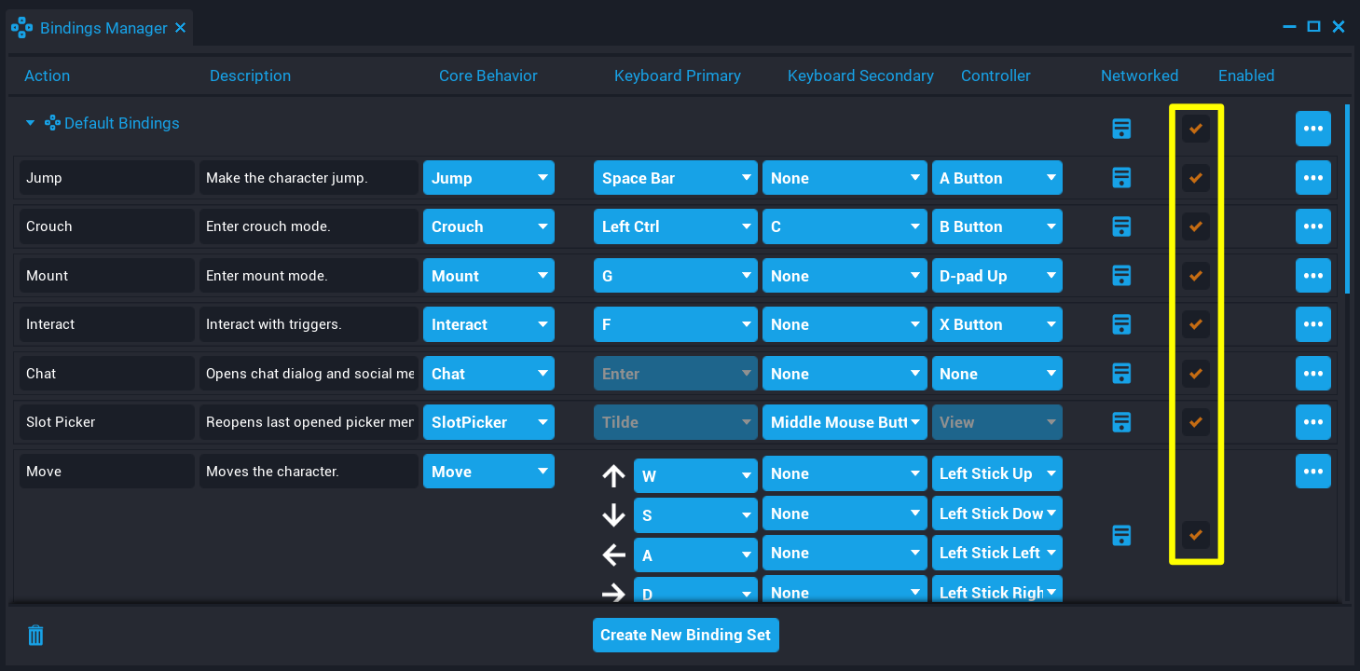Open the ellipsis options for the Mount binding
The width and height of the screenshot is (1360, 671).
1312,275
